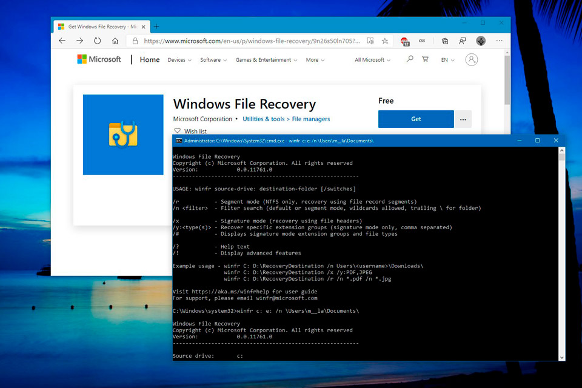Click the 'Source drive: c:' line
Image resolution: width=582 pixels, height=388 pixels.
coord(208,356)
